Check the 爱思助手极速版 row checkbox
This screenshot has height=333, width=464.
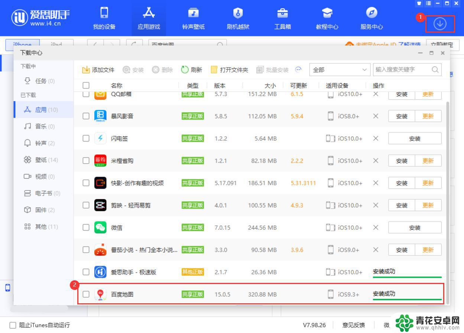[x=86, y=272]
